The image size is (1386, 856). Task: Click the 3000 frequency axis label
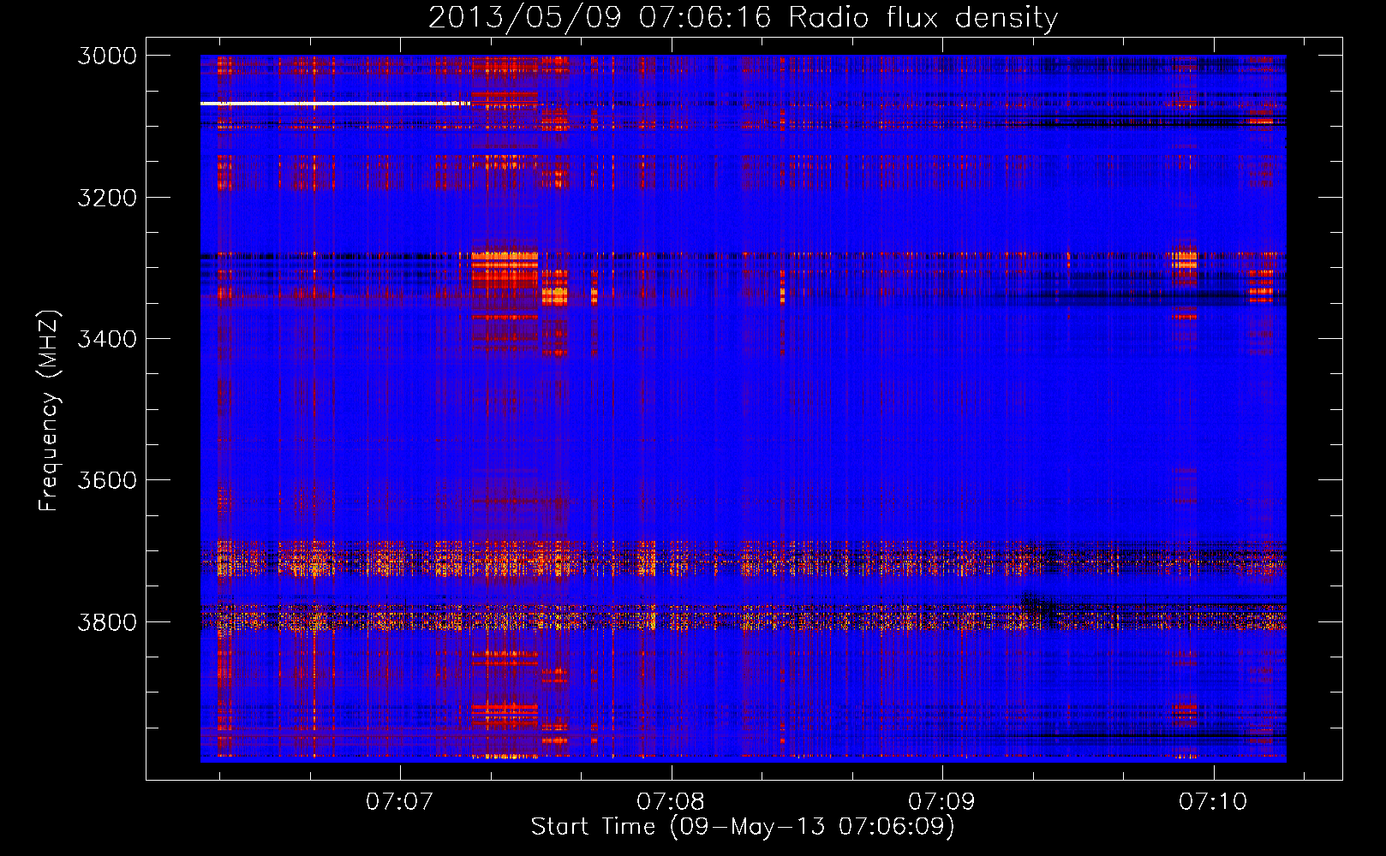pos(107,56)
